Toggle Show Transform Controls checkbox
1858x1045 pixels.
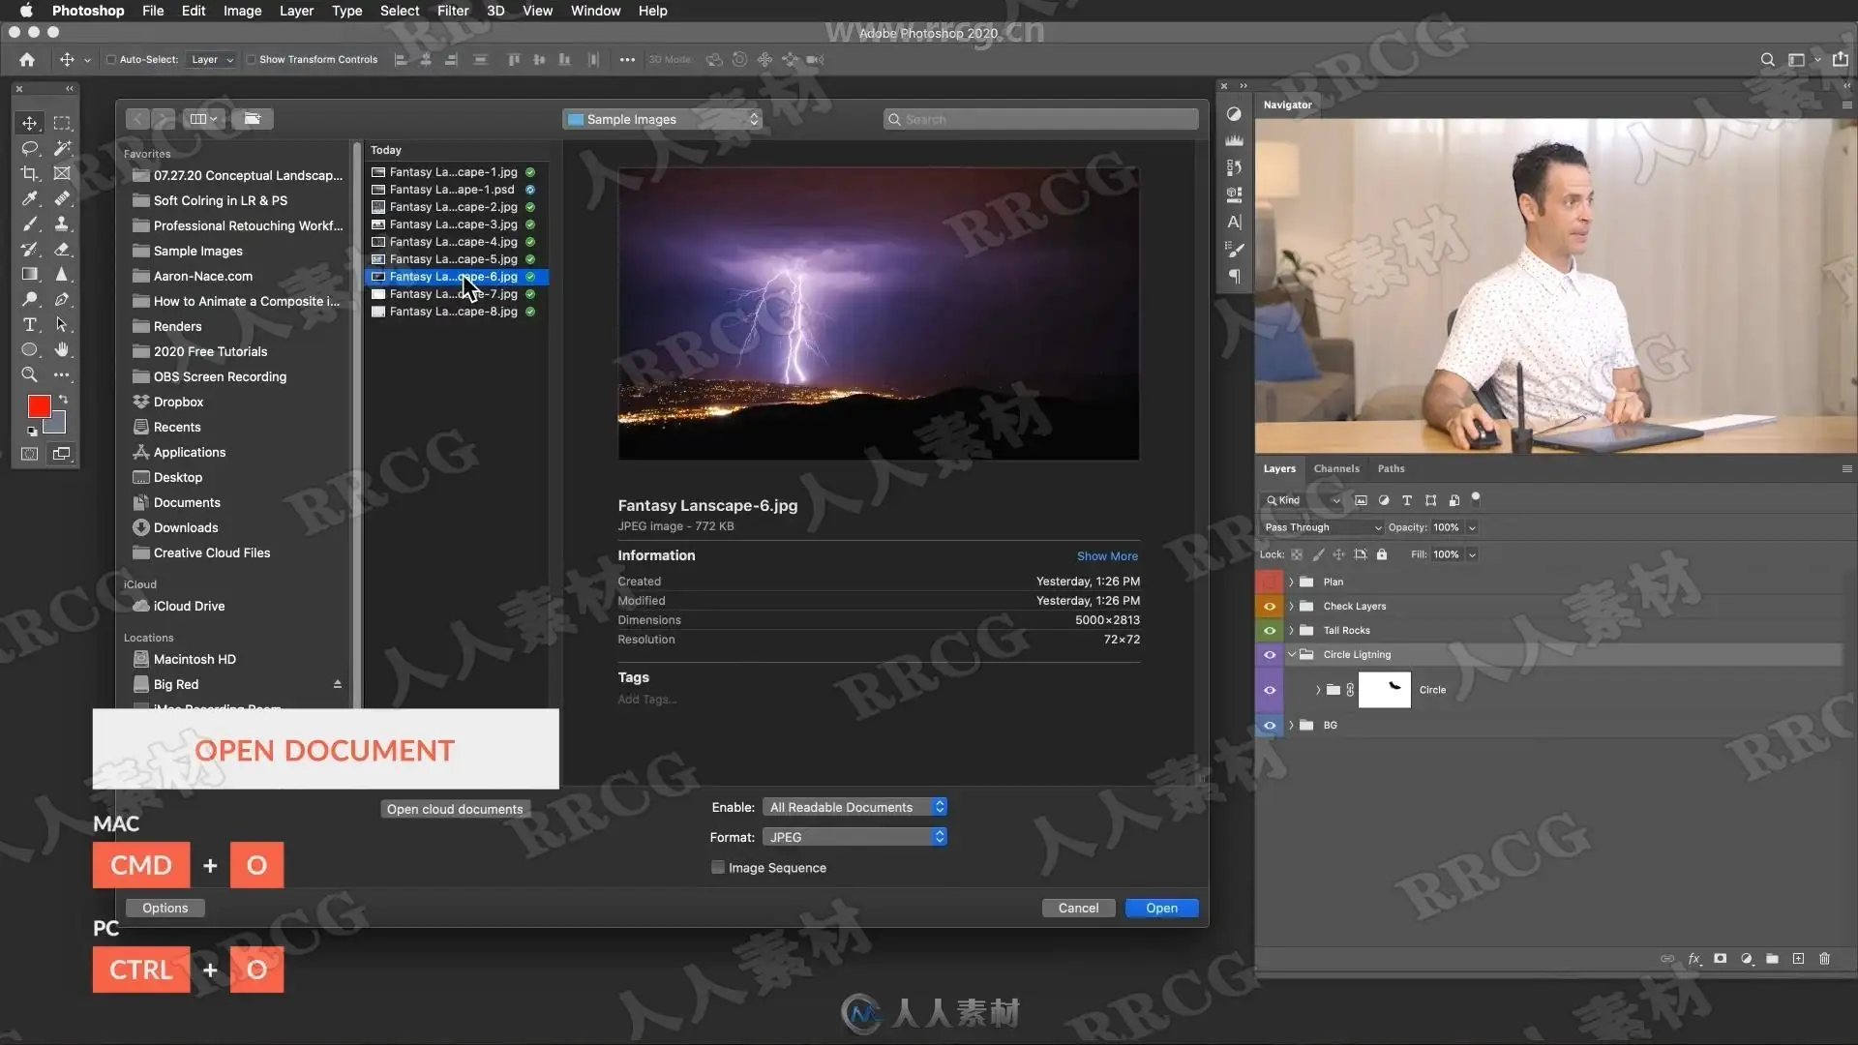click(x=252, y=60)
